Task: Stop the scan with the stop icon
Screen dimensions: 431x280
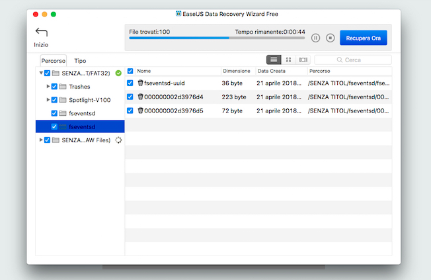Action: (330, 38)
